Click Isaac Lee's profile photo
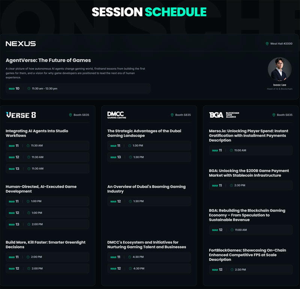300x289 pixels. pos(280,69)
